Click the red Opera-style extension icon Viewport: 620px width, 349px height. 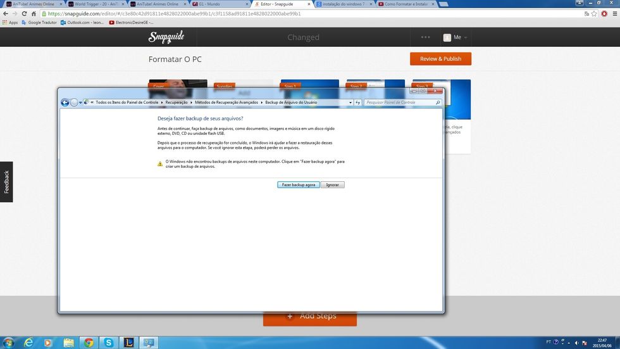click(604, 13)
